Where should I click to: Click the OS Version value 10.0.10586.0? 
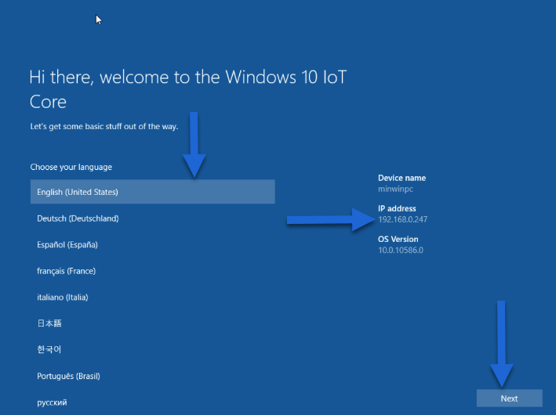400,250
